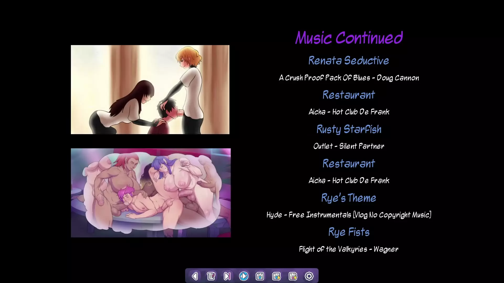Click the Rye's Theme heading
Image resolution: width=504 pixels, height=283 pixels.
click(x=349, y=198)
